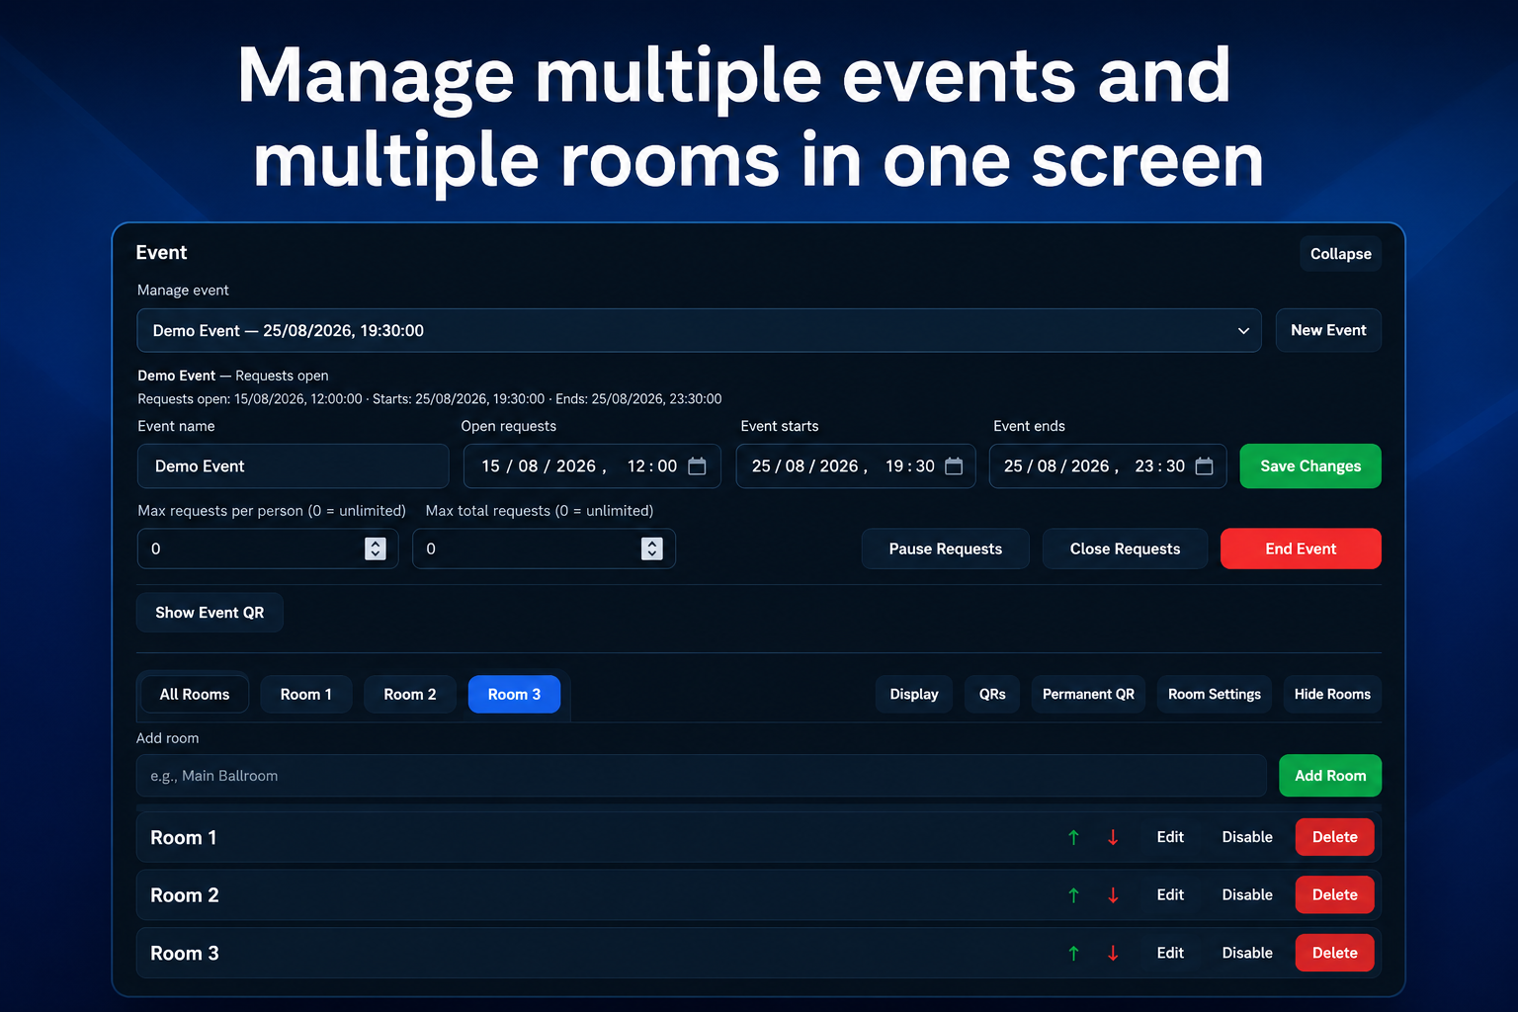
Task: Edit Room 3
Action: point(1170,954)
